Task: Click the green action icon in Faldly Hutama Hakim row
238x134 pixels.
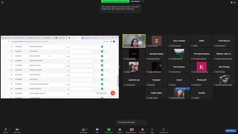Action: 102,61
